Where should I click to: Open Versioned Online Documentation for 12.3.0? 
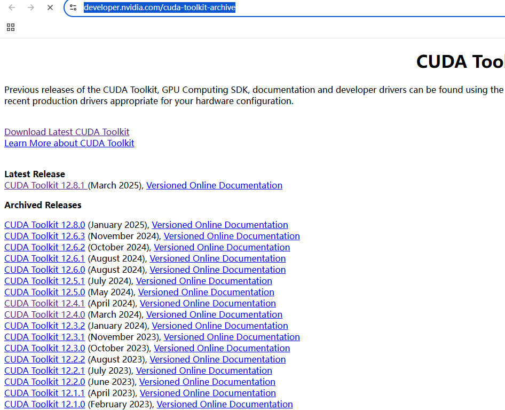coord(222,349)
